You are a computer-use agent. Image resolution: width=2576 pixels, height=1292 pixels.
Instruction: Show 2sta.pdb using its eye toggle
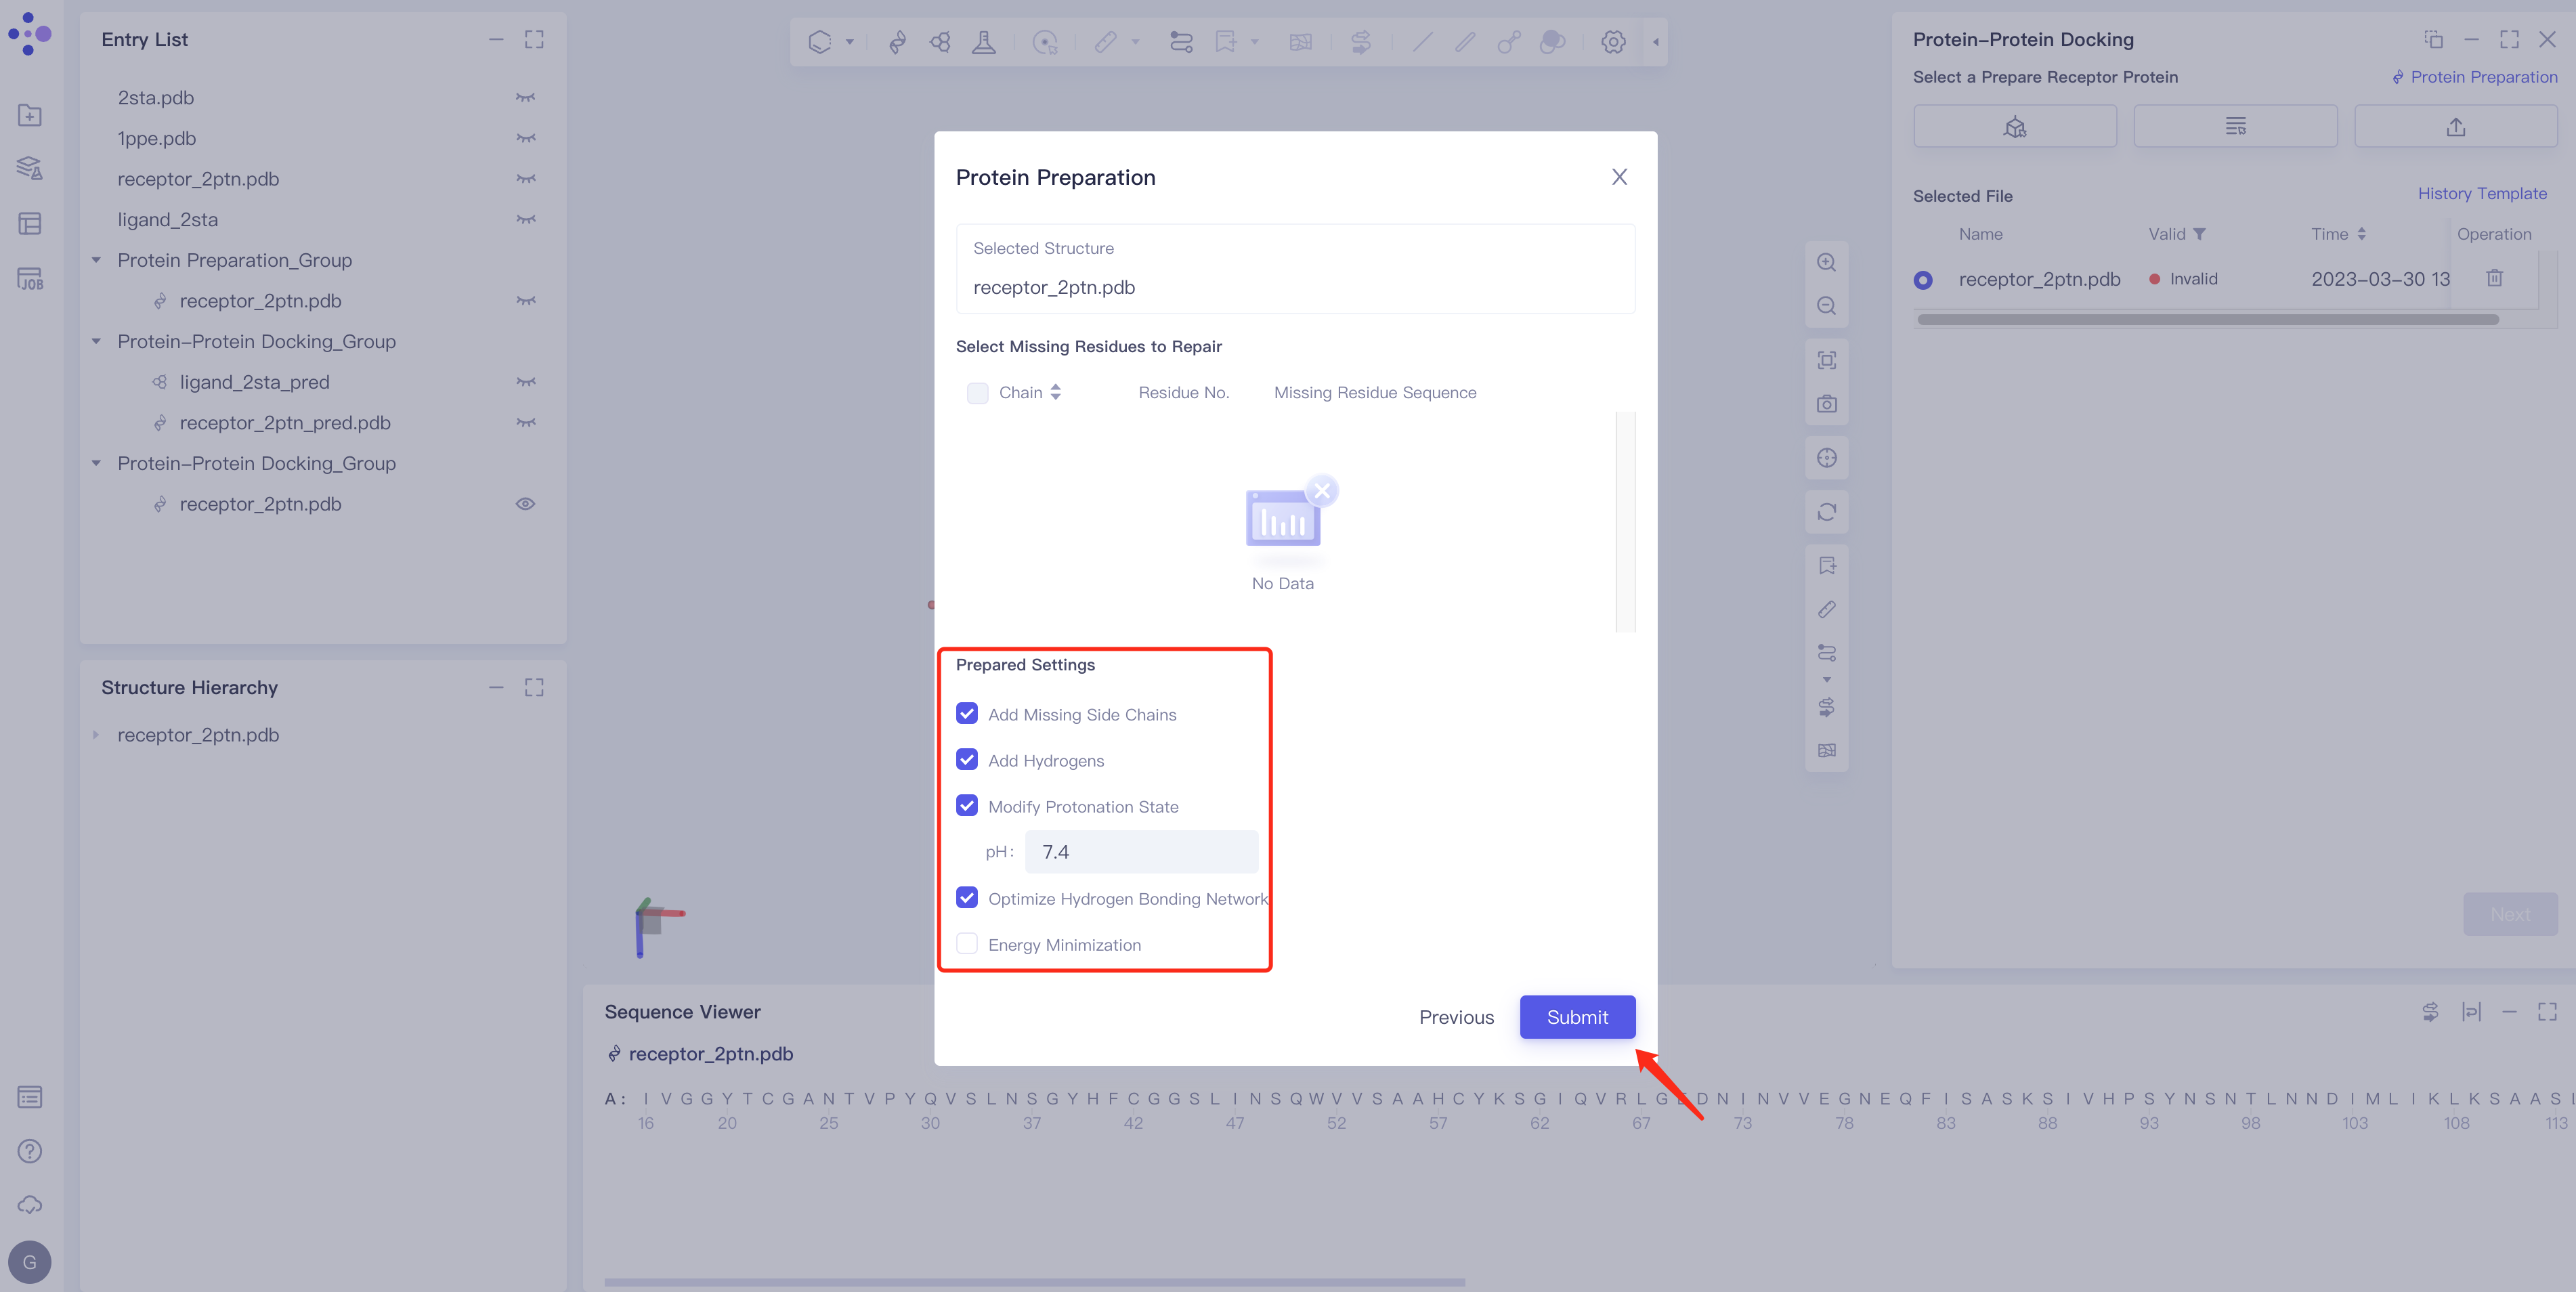(x=525, y=97)
